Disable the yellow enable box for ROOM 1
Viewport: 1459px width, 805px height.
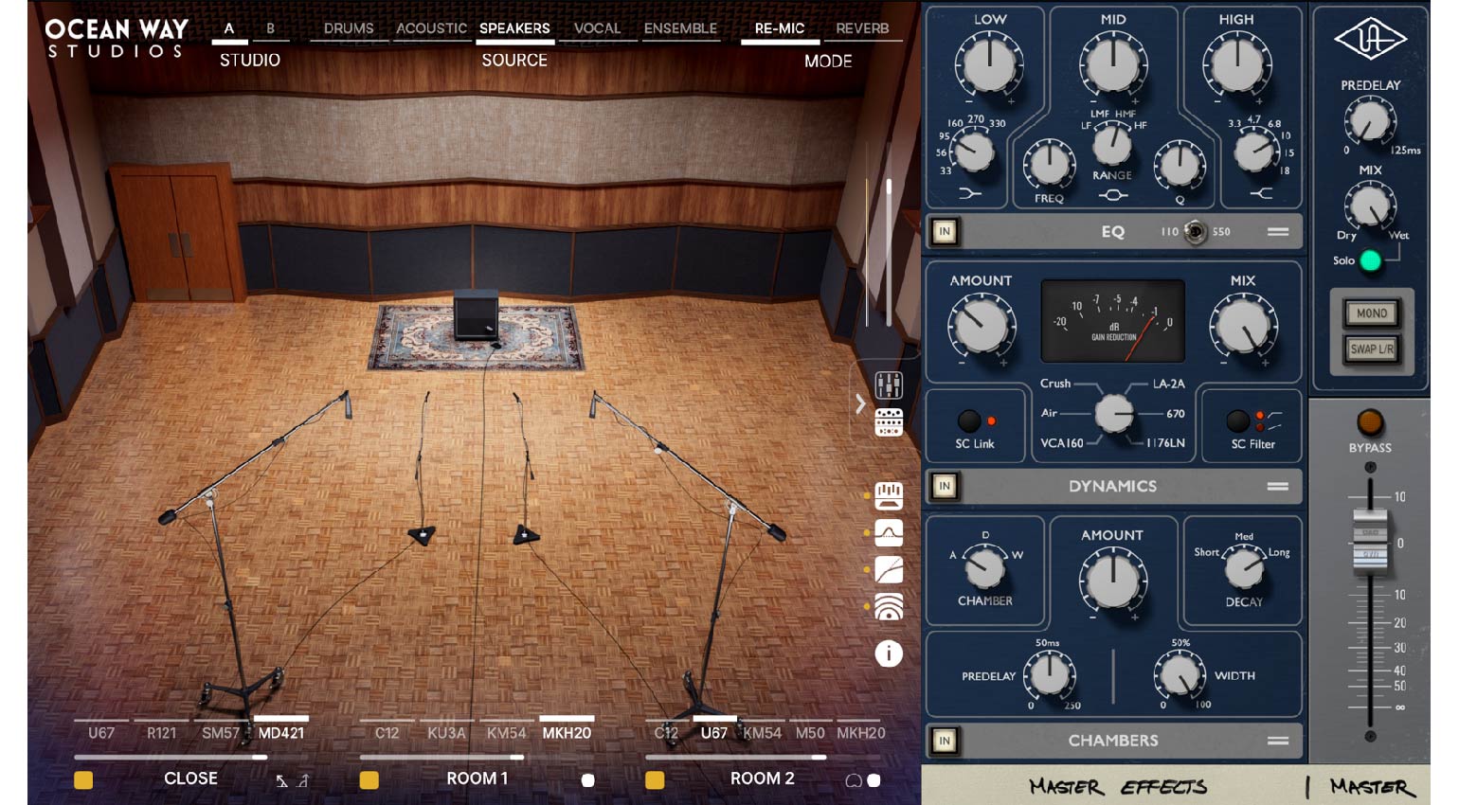[x=368, y=778]
